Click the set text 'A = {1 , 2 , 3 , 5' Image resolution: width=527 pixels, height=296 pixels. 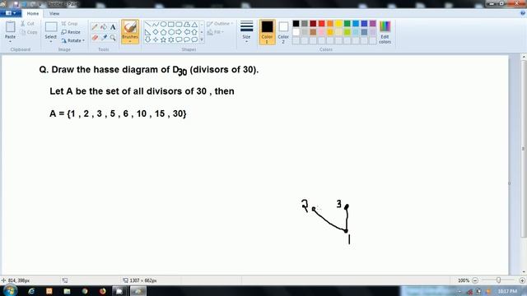82,113
